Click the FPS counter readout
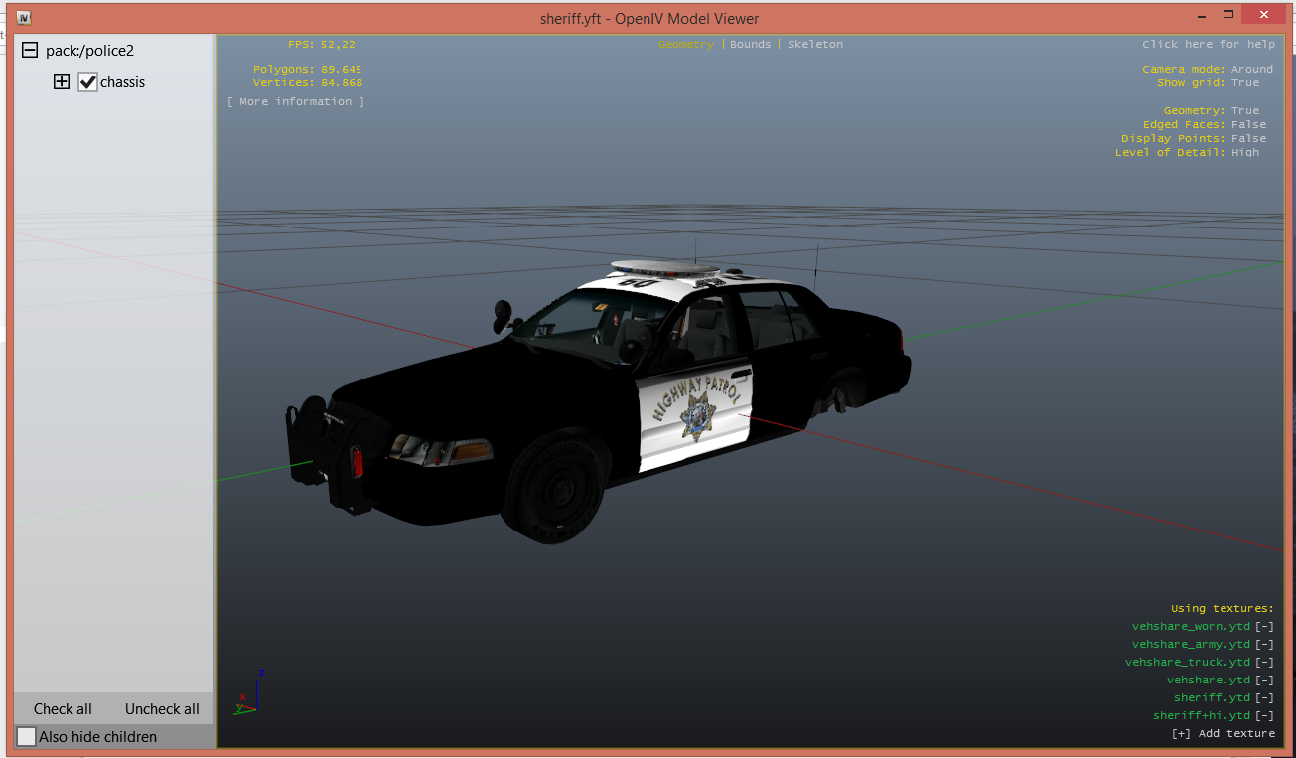Viewport: 1296px width, 758px height. 321,44
